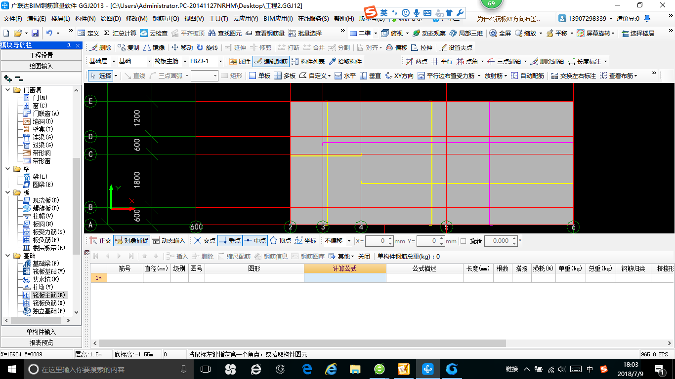
Task: Toggle 正交 orthogonal mode
Action: point(101,241)
